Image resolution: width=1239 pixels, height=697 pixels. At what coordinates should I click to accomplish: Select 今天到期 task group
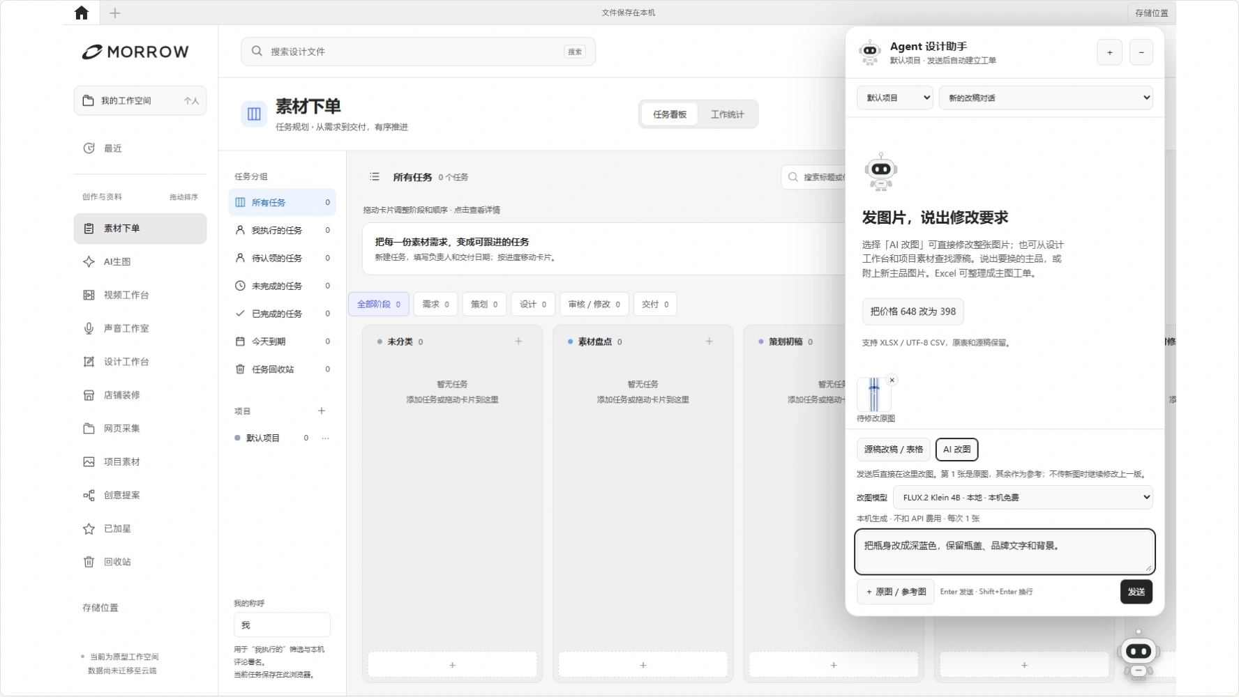[x=283, y=342]
